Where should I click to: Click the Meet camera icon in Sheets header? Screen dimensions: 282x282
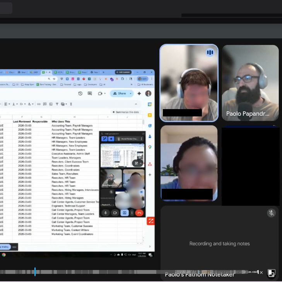tap(100, 94)
